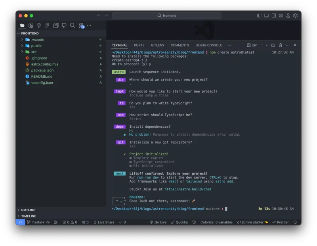This screenshot has width=317, height=246.
Task: Switch to the TERMINAL tab
Action: click(x=120, y=45)
